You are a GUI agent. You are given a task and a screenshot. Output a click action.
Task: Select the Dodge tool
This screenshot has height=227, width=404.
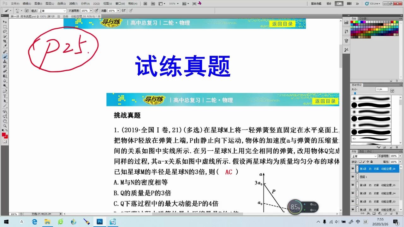5,86
